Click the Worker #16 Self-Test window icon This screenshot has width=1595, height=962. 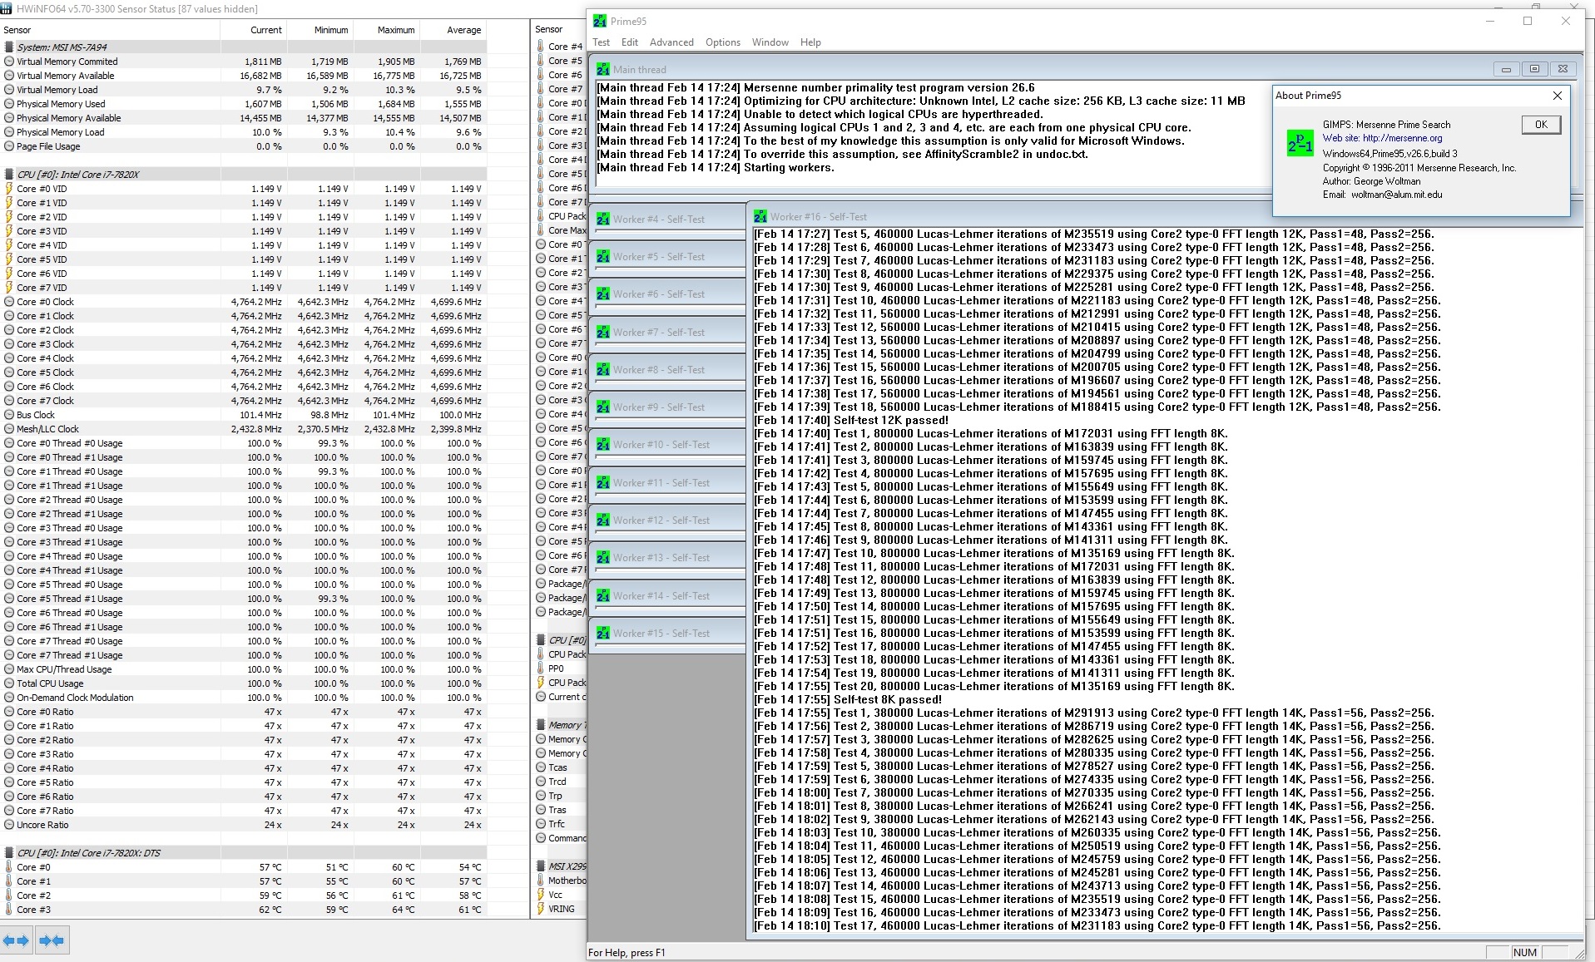[760, 217]
